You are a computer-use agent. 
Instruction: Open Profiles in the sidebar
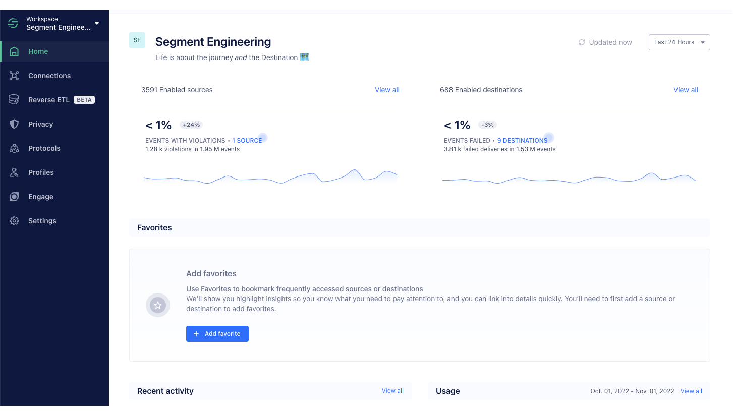click(54, 172)
